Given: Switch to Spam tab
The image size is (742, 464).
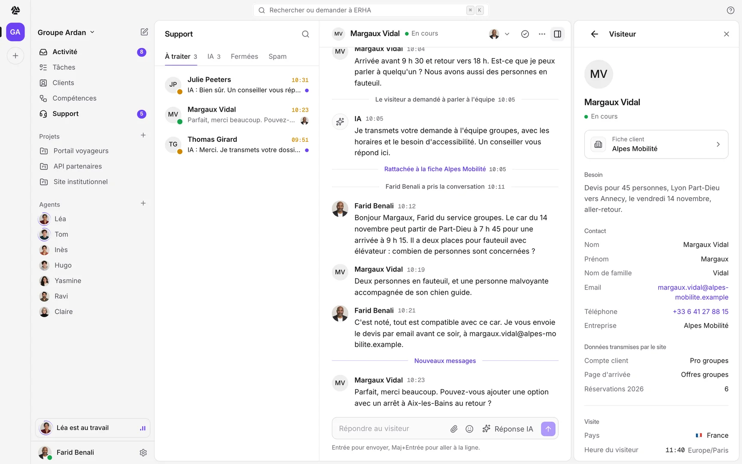Looking at the screenshot, I should (x=277, y=57).
